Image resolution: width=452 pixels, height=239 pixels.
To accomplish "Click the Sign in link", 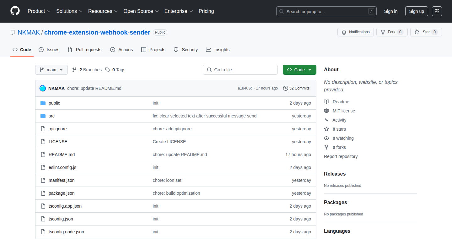I will click(391, 11).
